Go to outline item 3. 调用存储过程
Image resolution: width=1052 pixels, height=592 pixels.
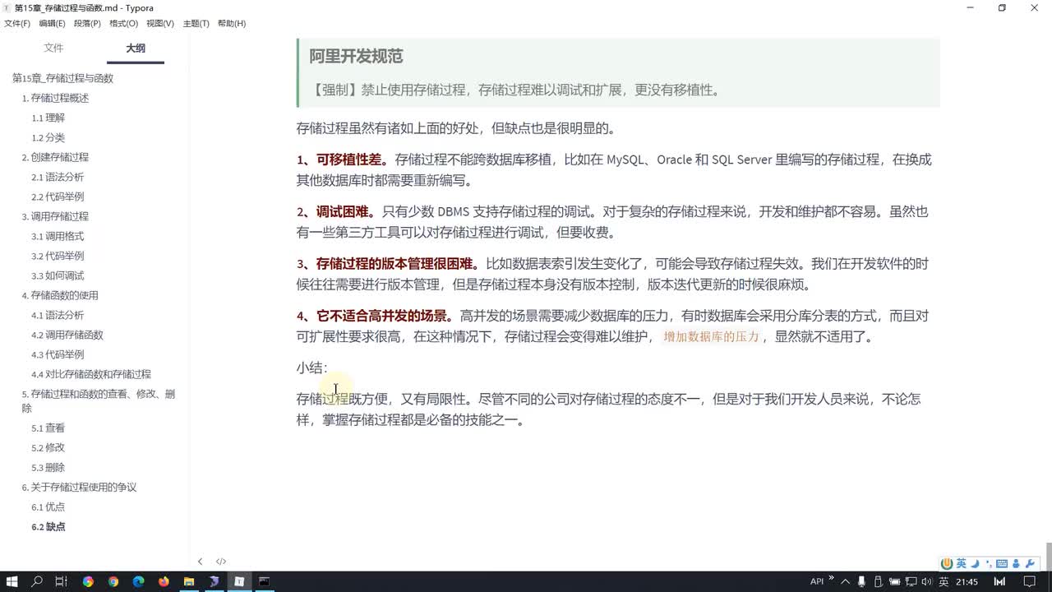(55, 216)
